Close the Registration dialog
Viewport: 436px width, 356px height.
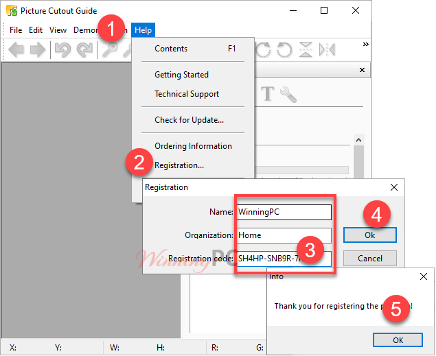click(394, 187)
